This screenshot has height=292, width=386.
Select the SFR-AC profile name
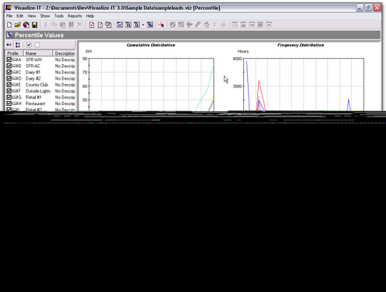(x=33, y=66)
